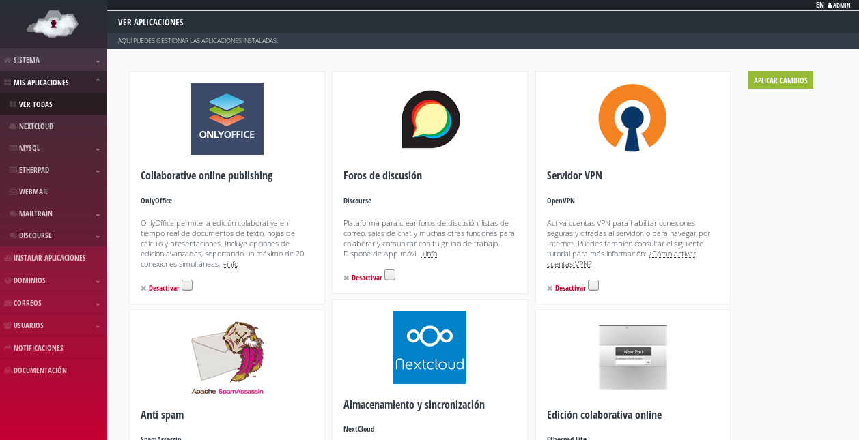Click the Etherpad New Pad thumbnail

tap(633, 357)
